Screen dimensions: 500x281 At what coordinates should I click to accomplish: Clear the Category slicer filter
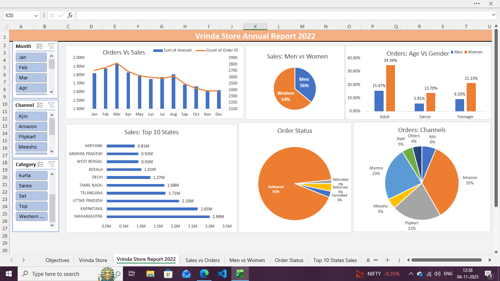[x=51, y=164]
